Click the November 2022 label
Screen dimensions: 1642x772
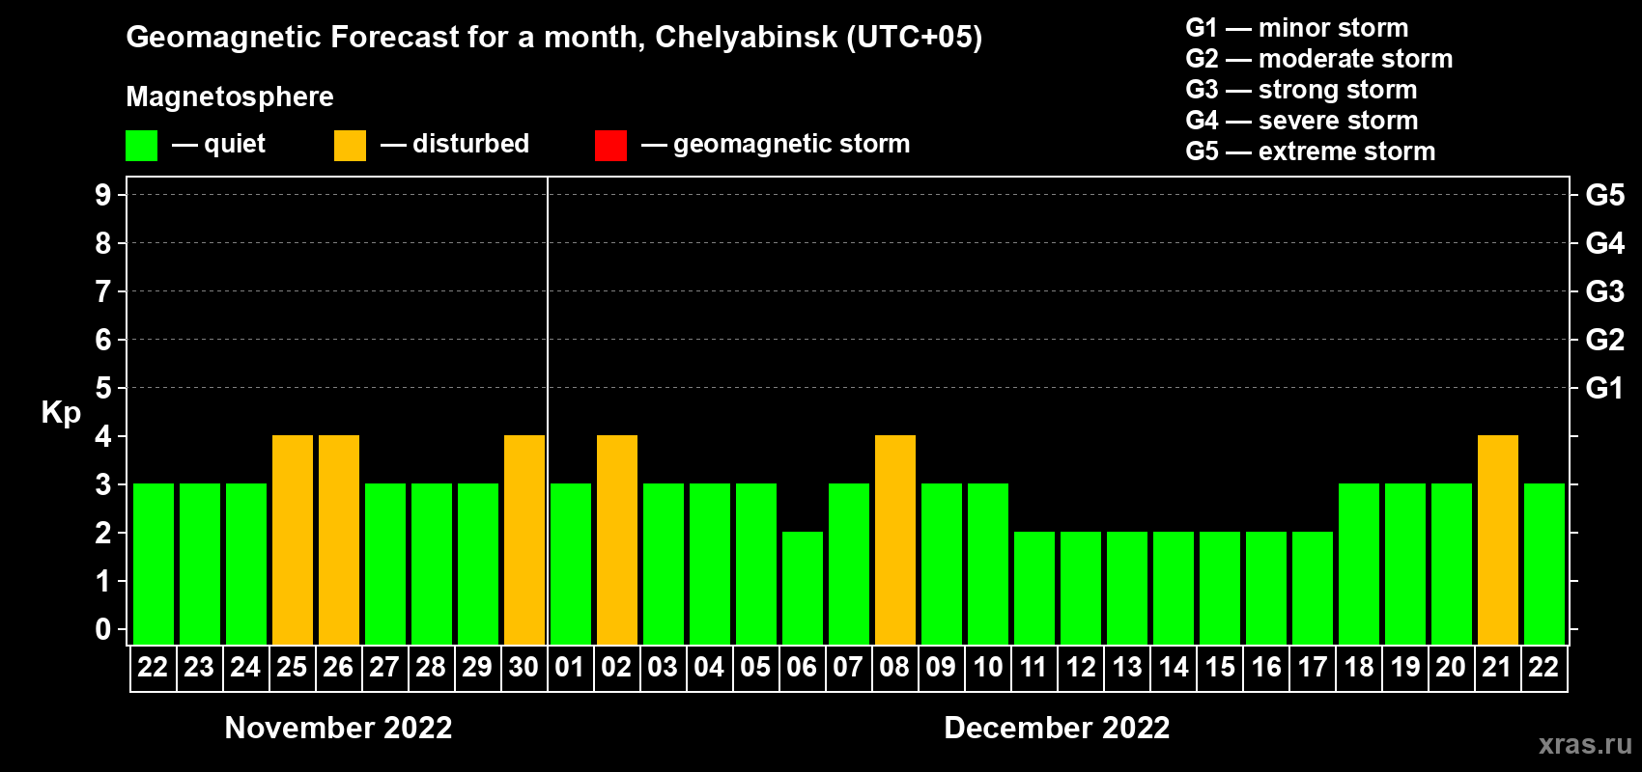(338, 728)
